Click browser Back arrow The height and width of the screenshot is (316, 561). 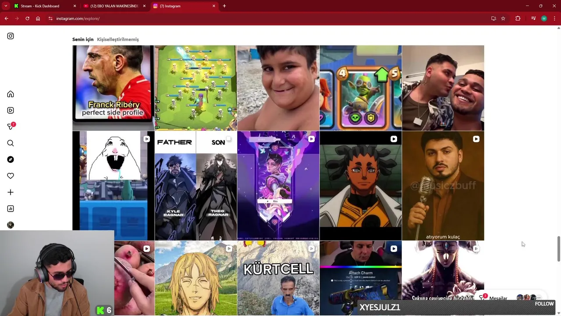pos(6,18)
